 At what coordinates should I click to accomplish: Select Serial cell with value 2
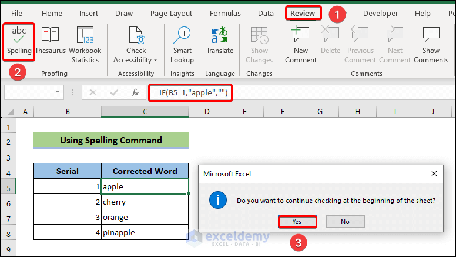(68, 202)
